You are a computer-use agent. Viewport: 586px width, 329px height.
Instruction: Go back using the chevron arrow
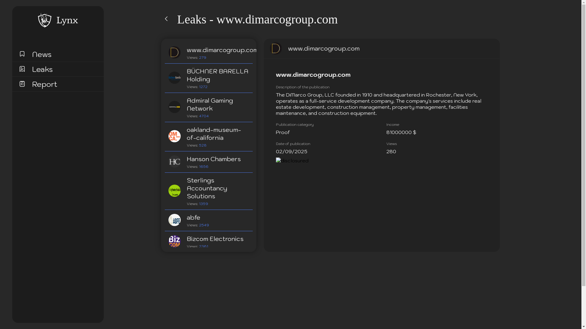(x=166, y=19)
